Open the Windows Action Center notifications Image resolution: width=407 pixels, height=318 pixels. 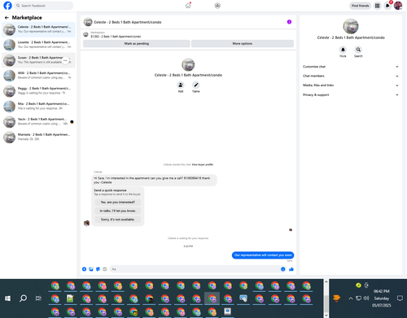click(x=400, y=298)
